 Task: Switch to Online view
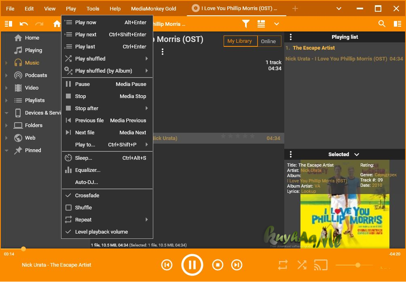(x=269, y=41)
